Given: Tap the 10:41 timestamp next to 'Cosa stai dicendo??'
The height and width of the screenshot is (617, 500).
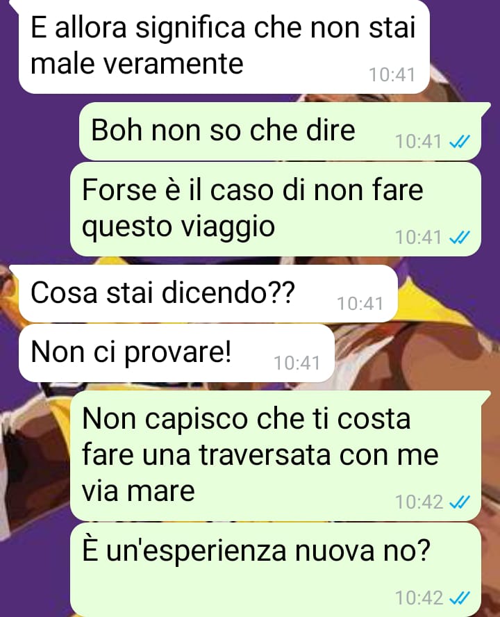Looking at the screenshot, I should [x=360, y=304].
